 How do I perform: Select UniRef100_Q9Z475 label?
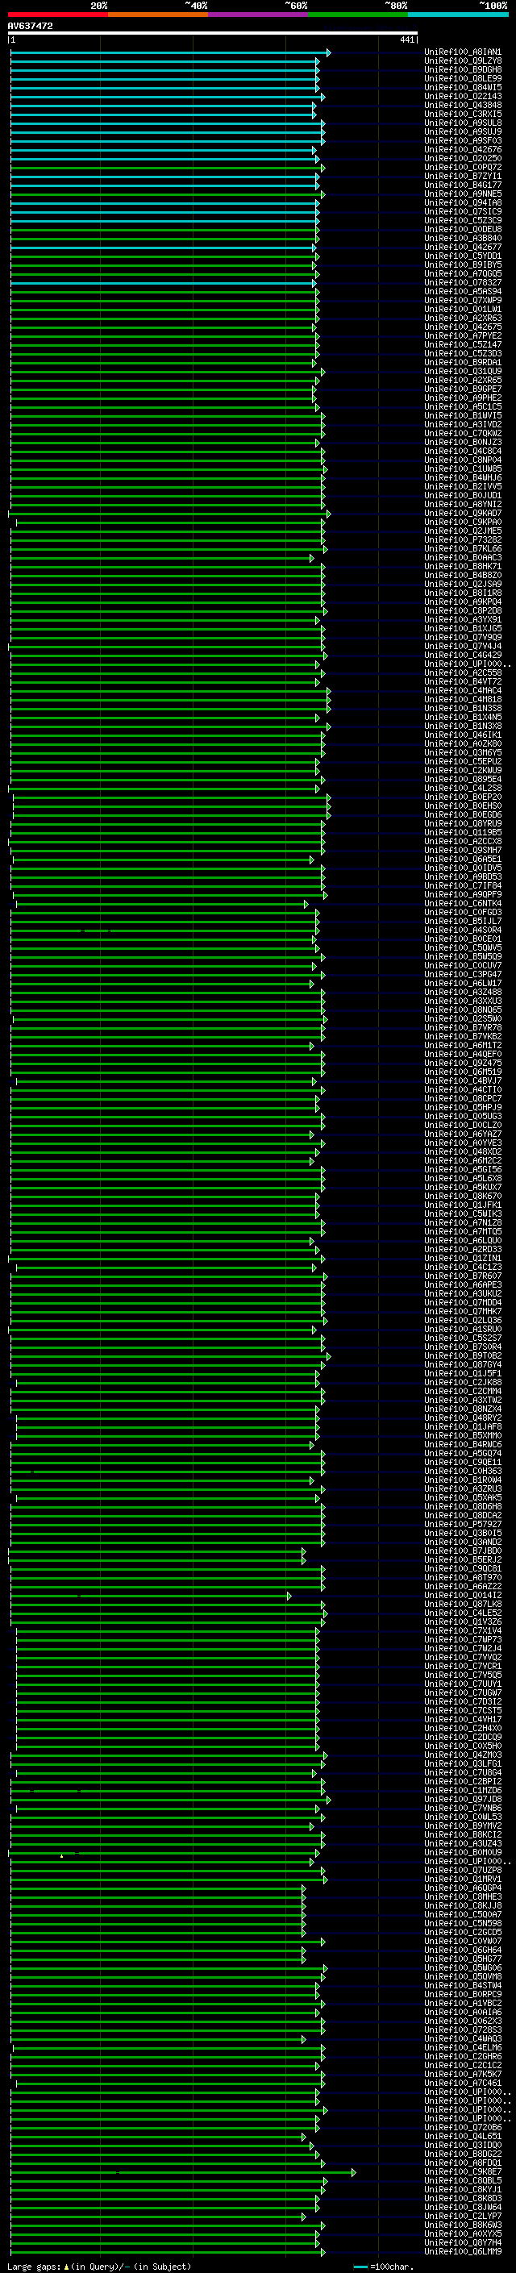point(463,1064)
